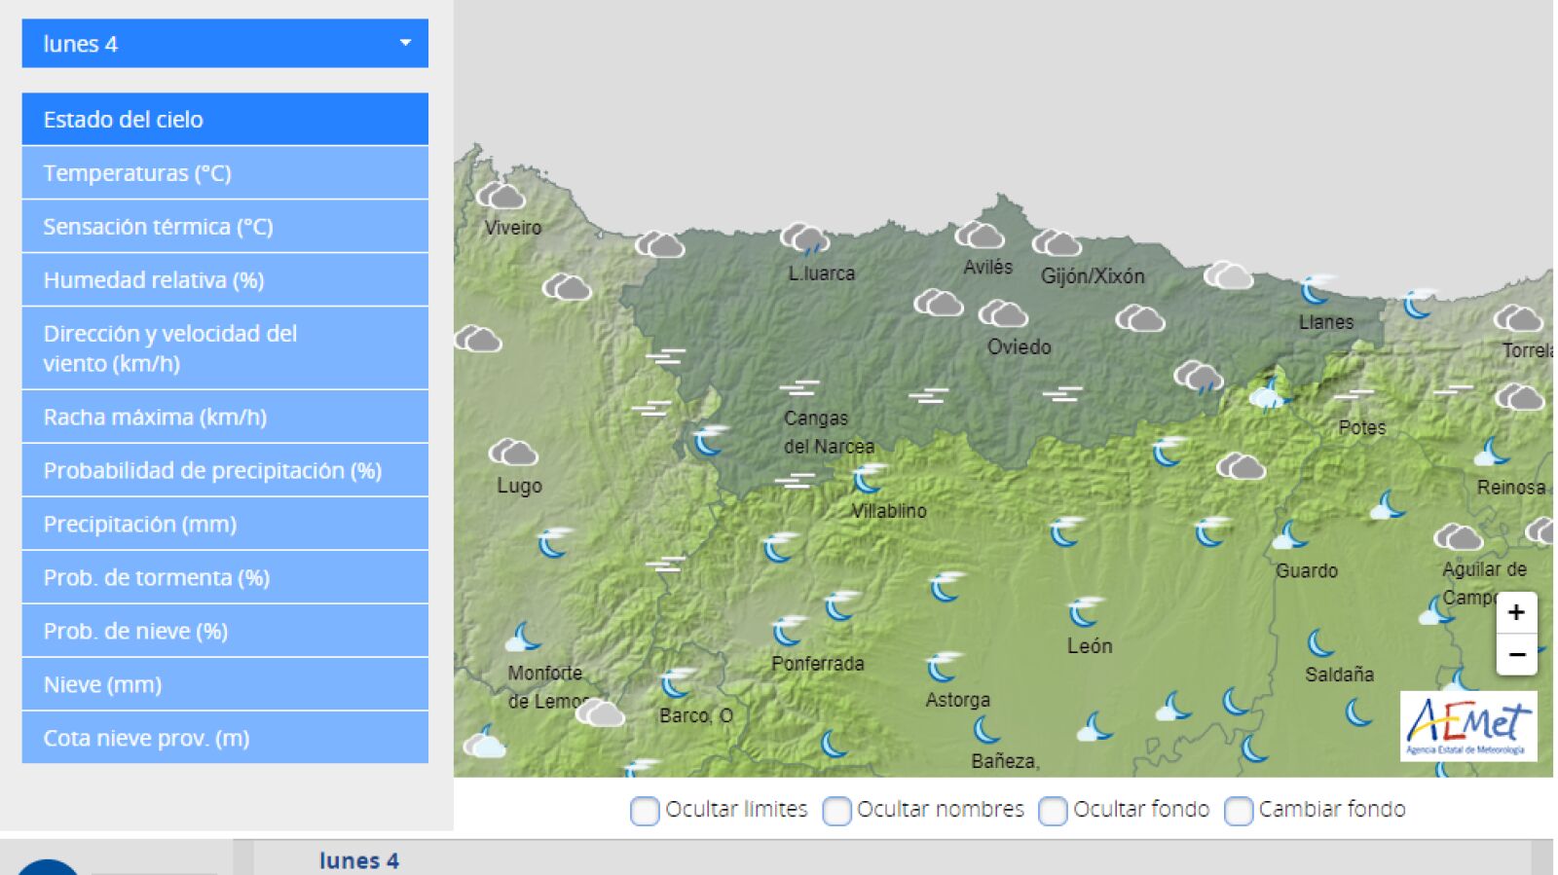Tick the Cambiar fondo checkbox
The image size is (1558, 875).
[1239, 810]
